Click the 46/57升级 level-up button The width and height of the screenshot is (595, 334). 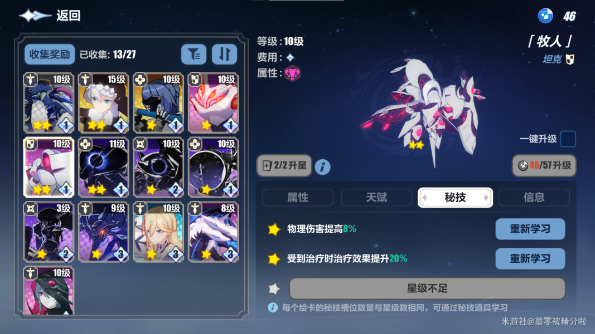coord(544,165)
